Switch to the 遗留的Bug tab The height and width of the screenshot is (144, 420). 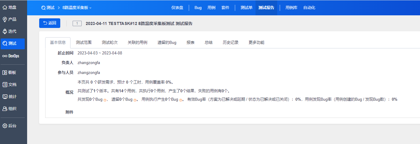pyautogui.click(x=167, y=43)
